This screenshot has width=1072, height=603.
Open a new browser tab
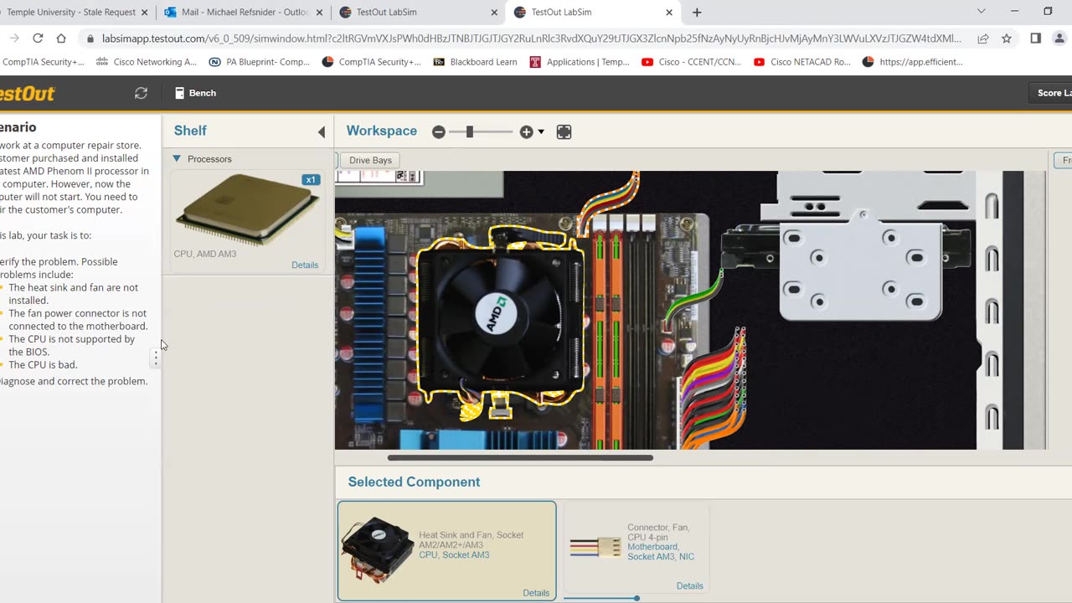697,13
